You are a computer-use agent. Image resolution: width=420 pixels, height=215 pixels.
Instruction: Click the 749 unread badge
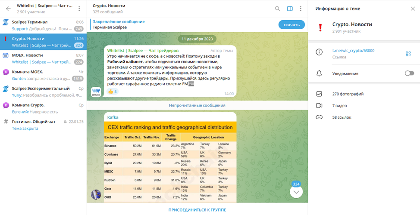point(79,28)
